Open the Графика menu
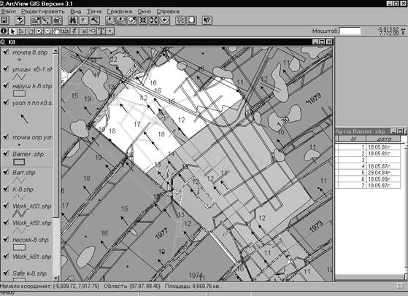The height and width of the screenshot is (296, 408). (120, 12)
